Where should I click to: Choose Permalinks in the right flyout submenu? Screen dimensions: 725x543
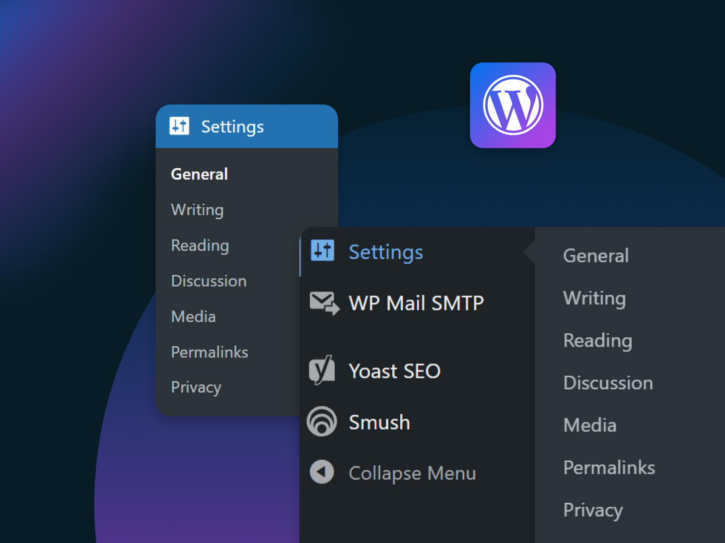click(x=609, y=468)
